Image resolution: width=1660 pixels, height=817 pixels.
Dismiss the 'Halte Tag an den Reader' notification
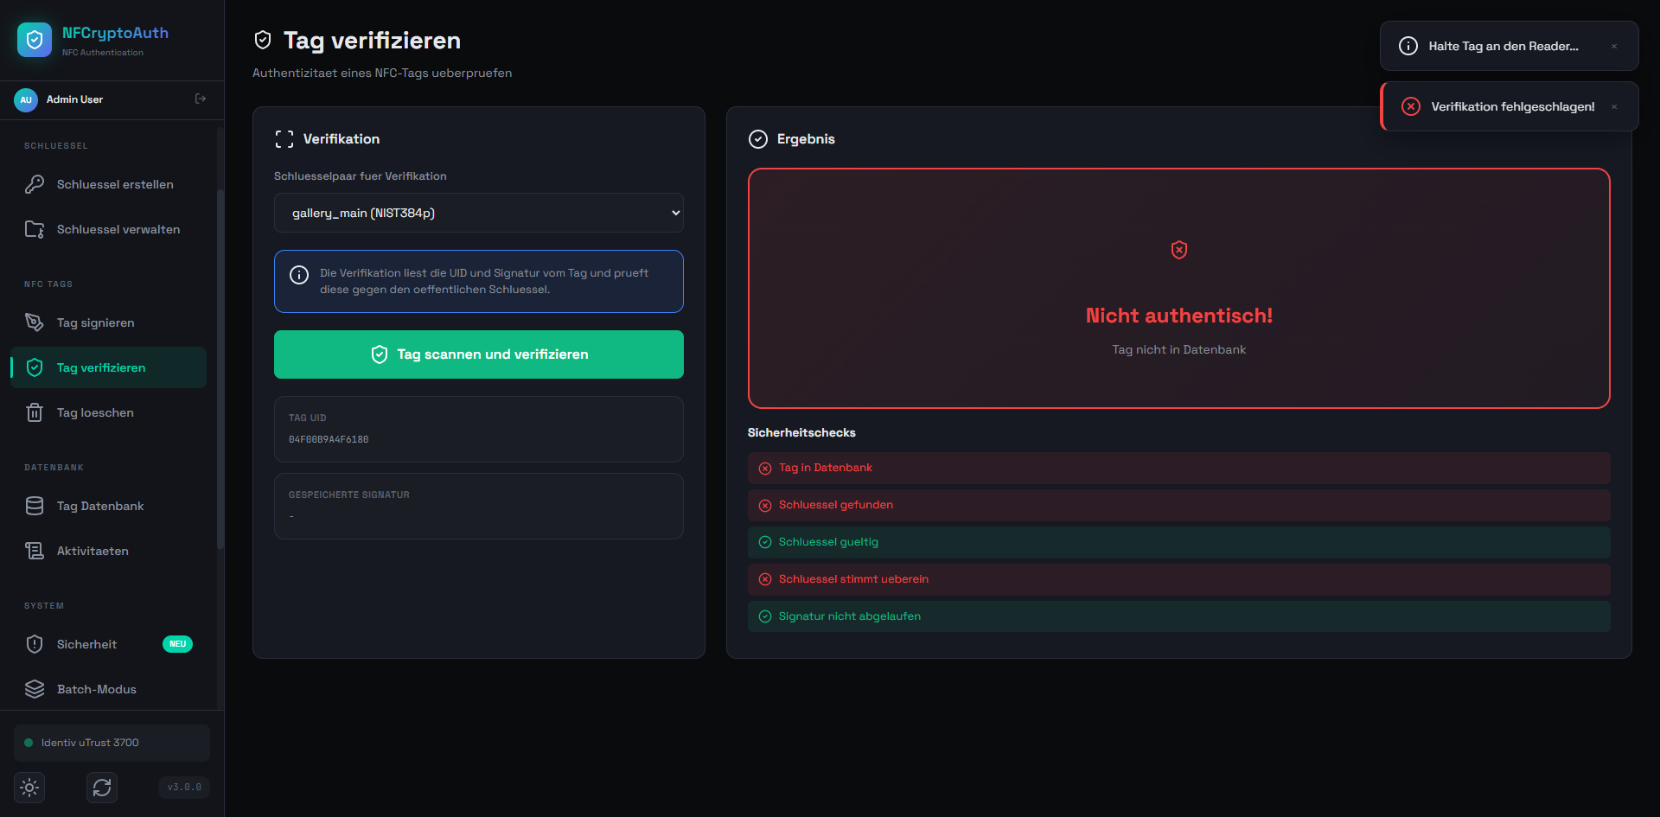coord(1613,47)
